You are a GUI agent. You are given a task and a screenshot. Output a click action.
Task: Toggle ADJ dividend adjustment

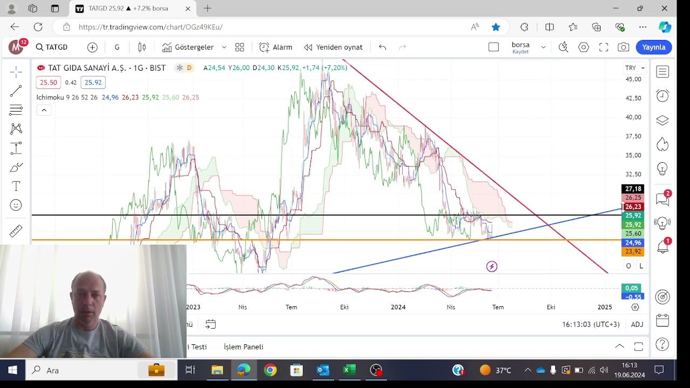[x=637, y=324]
